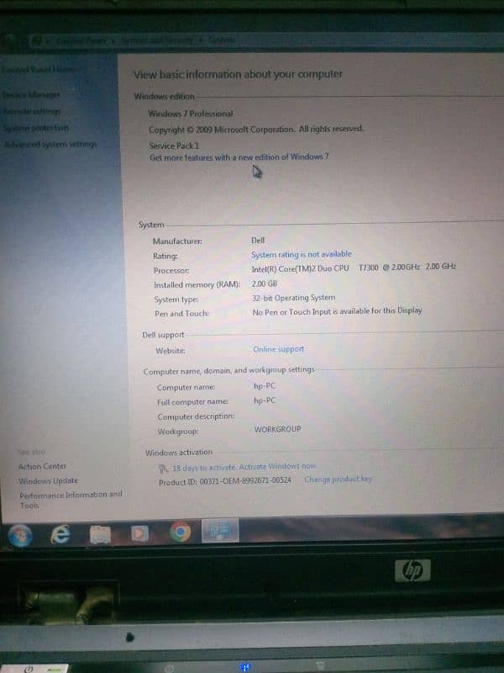The height and width of the screenshot is (673, 504).
Task: Open Windows Update from See also
Action: [x=48, y=481]
